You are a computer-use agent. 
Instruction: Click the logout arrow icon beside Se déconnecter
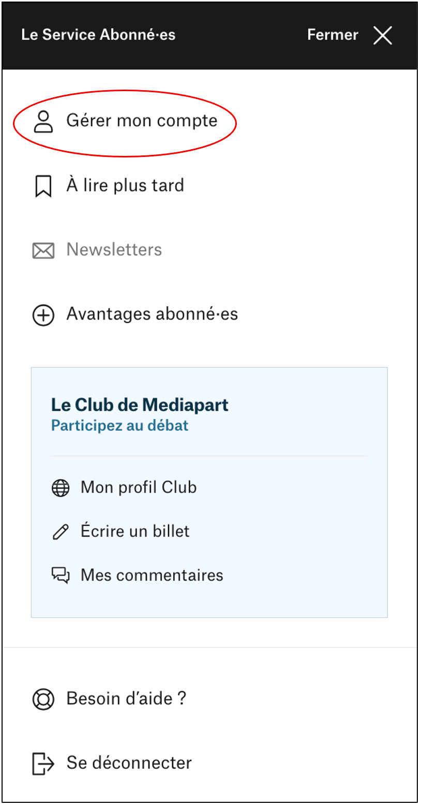click(x=43, y=764)
